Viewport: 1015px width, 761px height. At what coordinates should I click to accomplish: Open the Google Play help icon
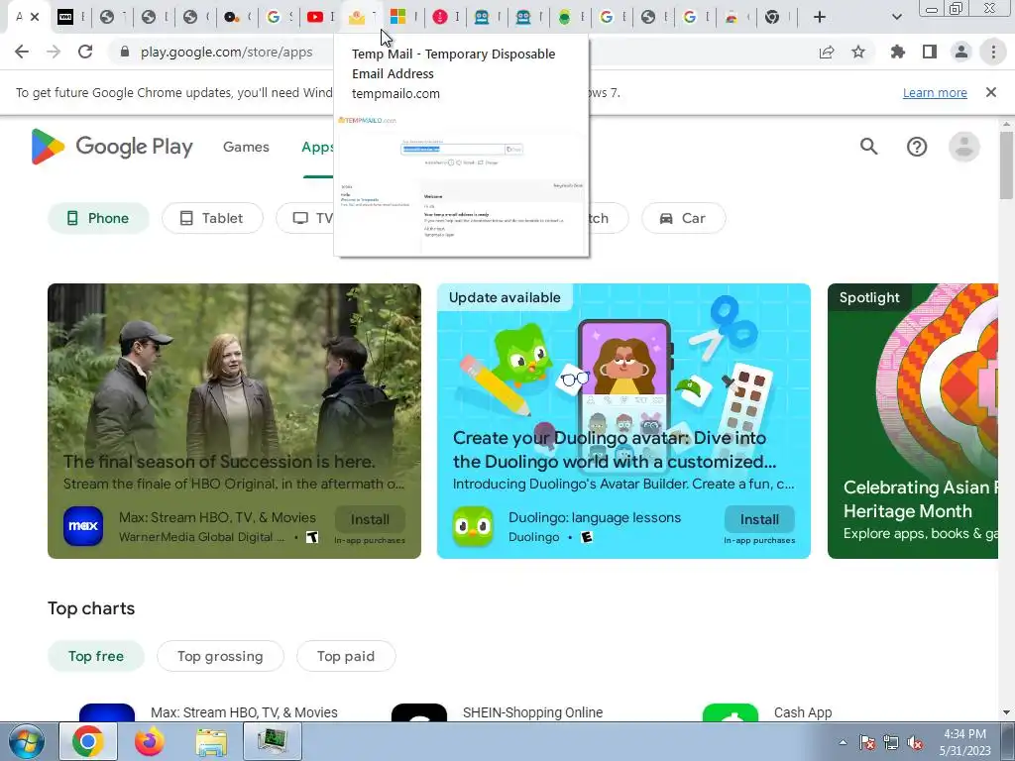[x=917, y=147]
